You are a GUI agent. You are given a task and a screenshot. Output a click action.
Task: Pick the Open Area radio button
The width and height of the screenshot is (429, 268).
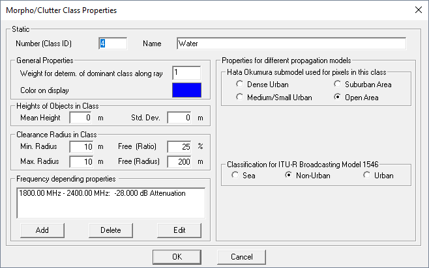point(338,98)
